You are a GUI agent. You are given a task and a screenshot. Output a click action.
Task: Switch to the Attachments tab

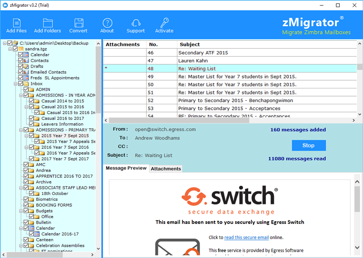(x=166, y=169)
